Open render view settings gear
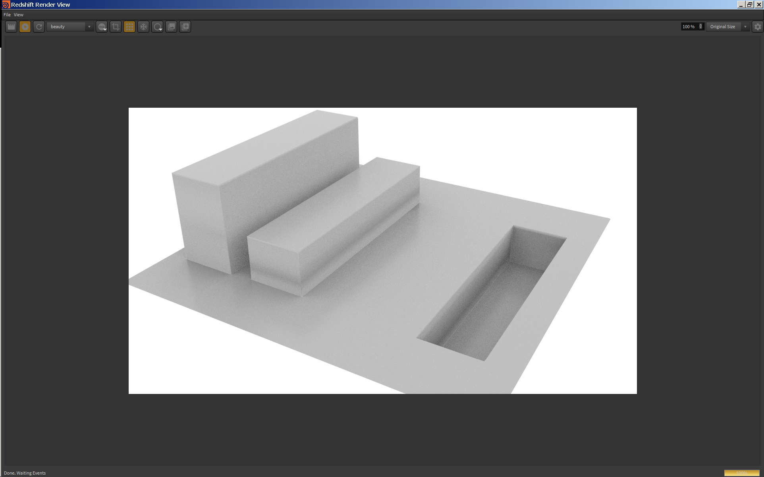 pyautogui.click(x=758, y=27)
